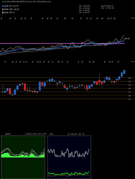135x179 pixels.
Task: Click the 59 price axis label
Action: coord(129,78)
